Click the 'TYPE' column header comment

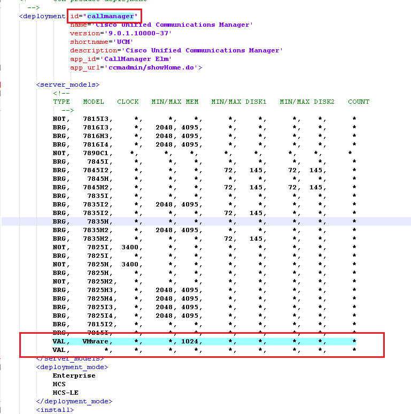[61, 102]
